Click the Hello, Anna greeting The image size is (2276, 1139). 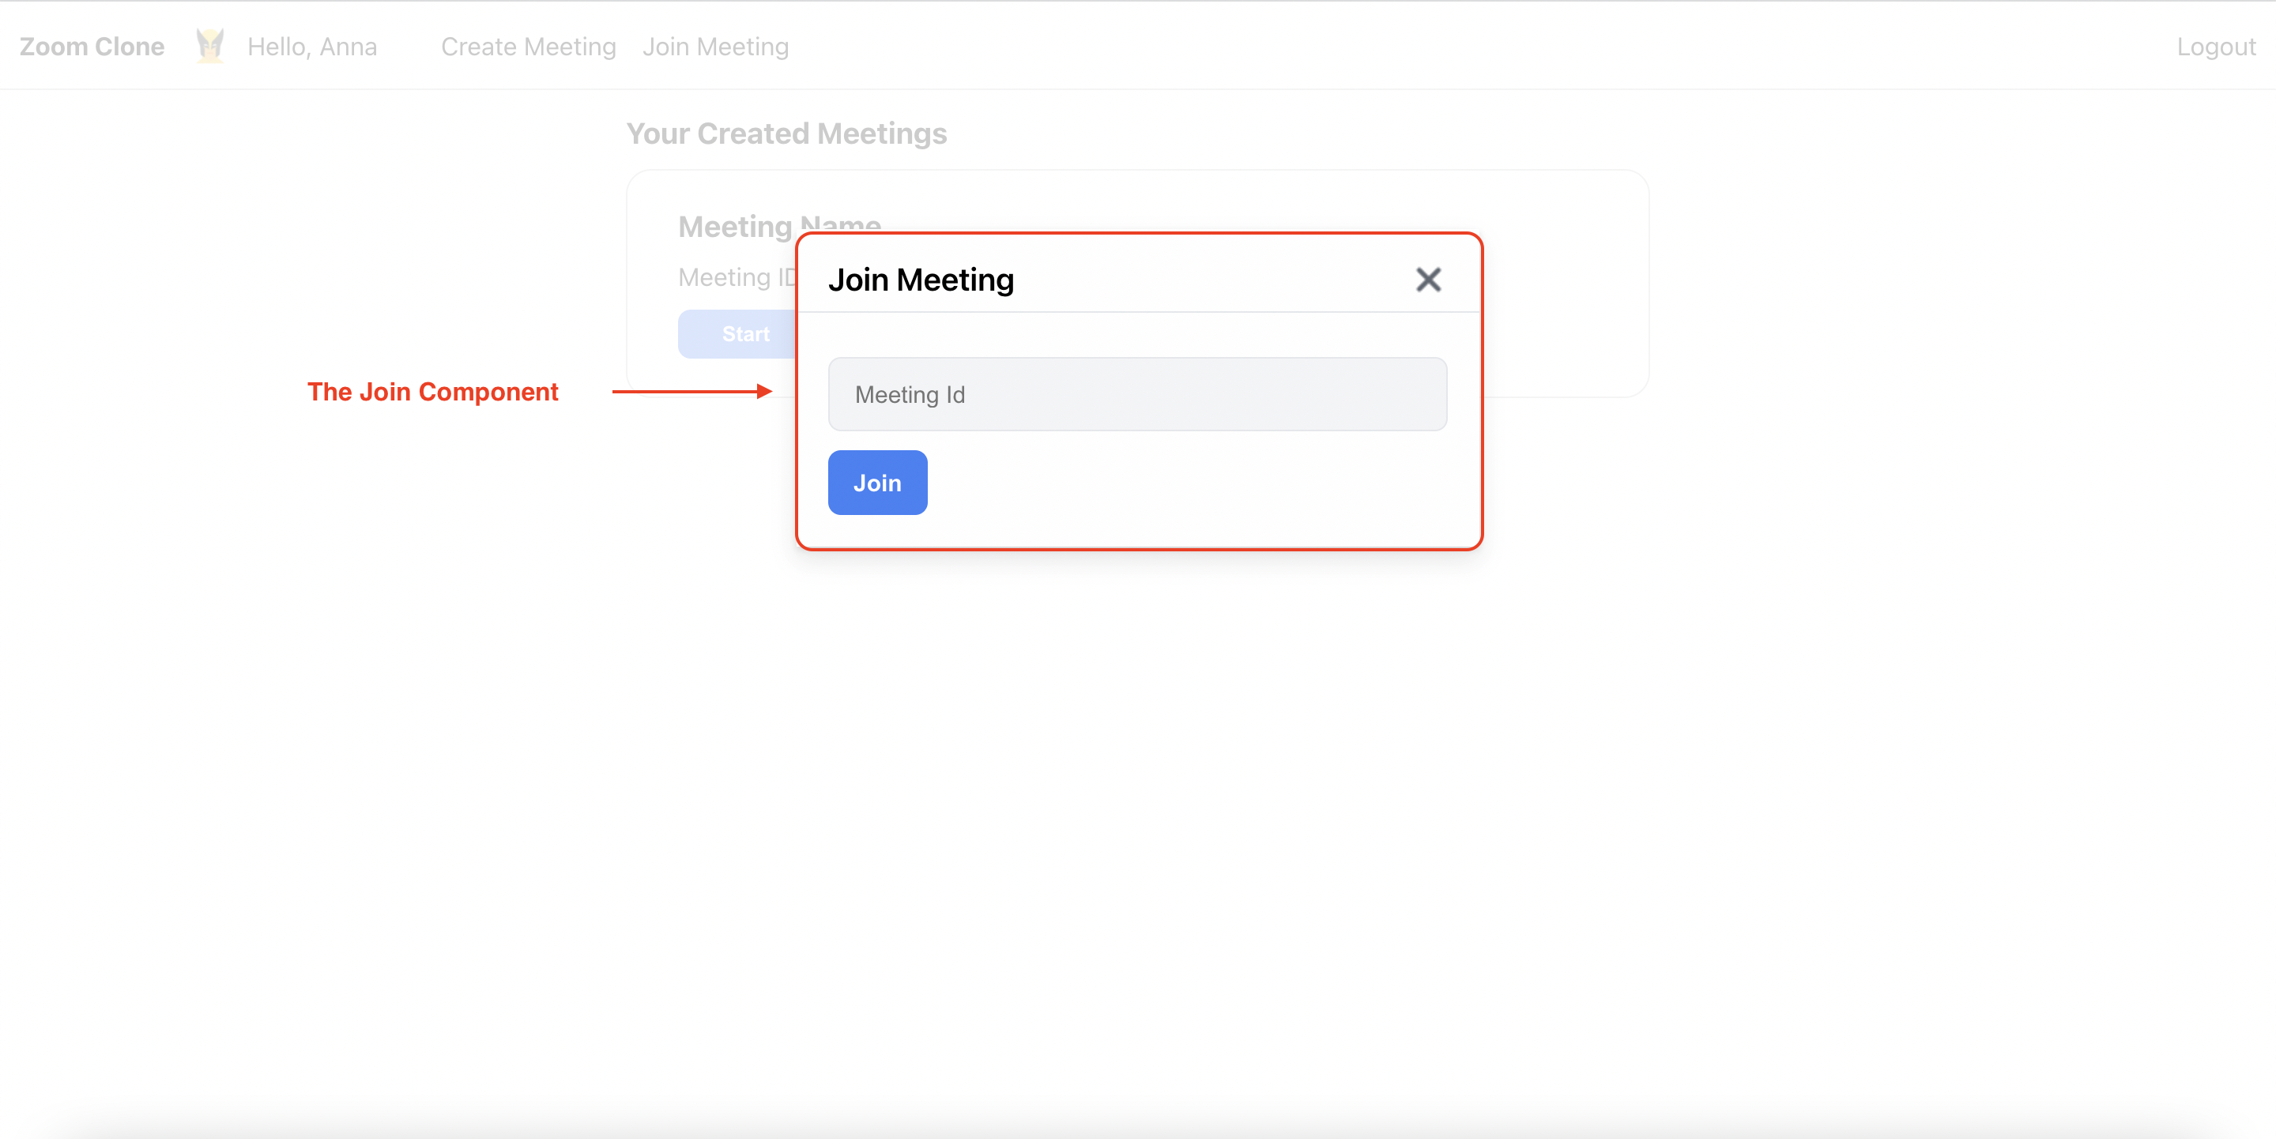pos(312,47)
